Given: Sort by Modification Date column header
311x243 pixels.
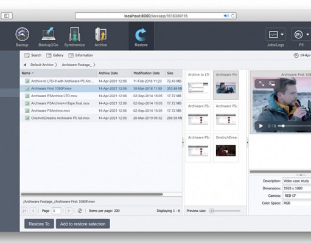Looking at the screenshot, I should point(149,73).
